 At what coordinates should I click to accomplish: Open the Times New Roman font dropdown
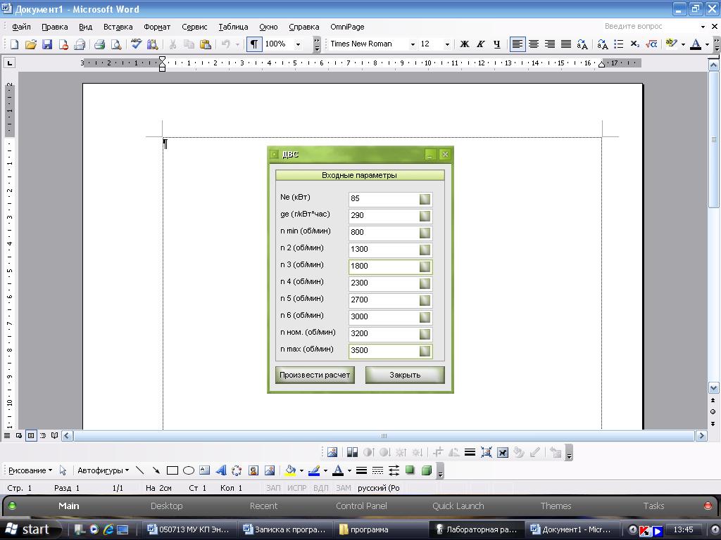tap(413, 44)
